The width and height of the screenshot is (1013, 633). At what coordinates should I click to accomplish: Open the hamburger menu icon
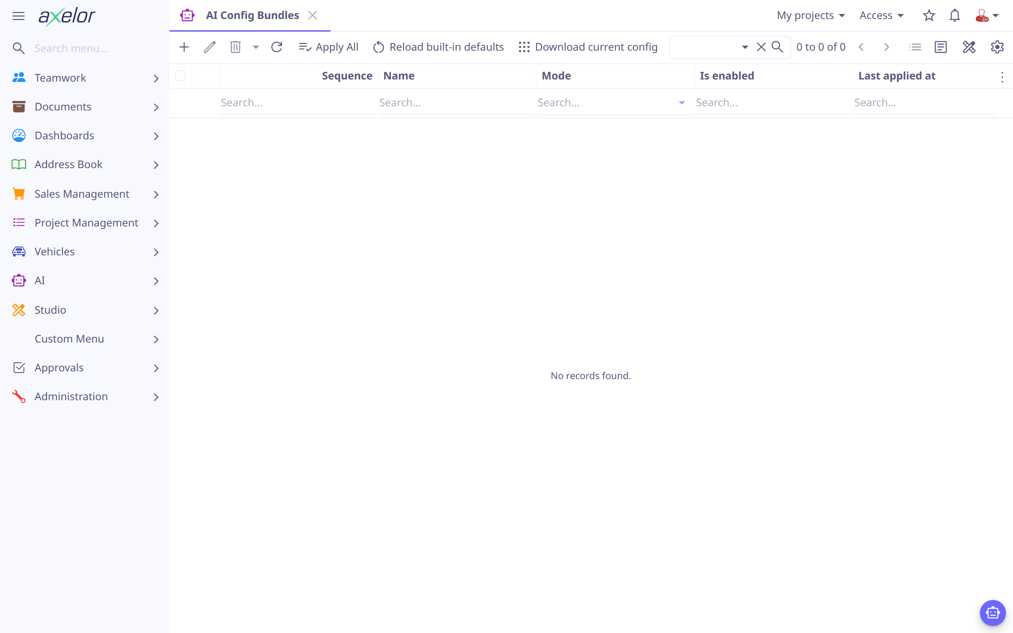pyautogui.click(x=18, y=16)
